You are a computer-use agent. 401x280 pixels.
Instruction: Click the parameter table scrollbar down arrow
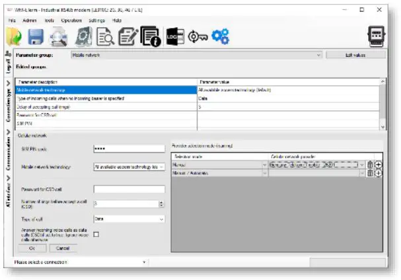pyautogui.click(x=383, y=127)
